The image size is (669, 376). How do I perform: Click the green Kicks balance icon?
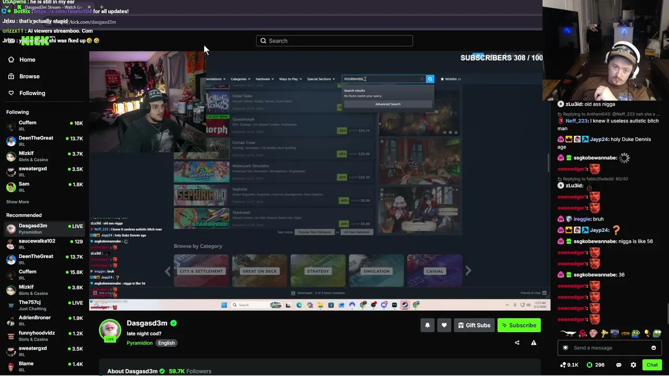[x=590, y=365]
